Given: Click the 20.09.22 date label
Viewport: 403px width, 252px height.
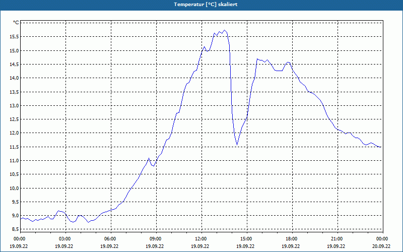Looking at the screenshot, I should 381,246.
